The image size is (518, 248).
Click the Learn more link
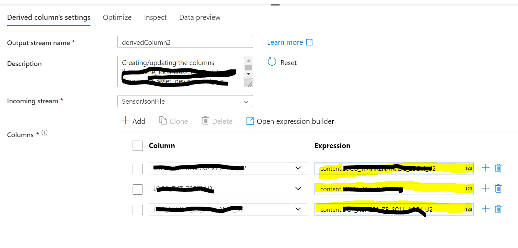285,42
